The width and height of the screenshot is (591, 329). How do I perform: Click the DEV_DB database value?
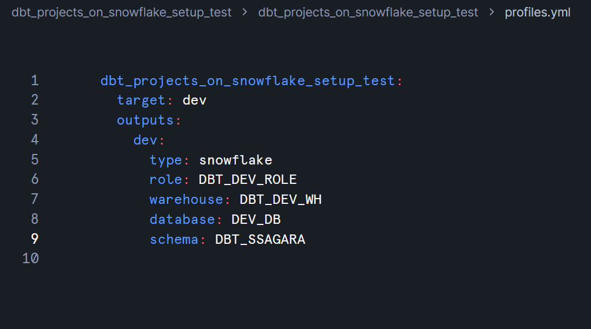click(x=256, y=220)
